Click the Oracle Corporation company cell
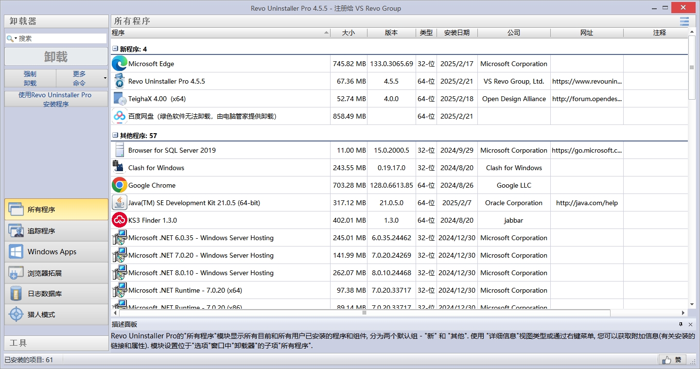 click(x=514, y=203)
